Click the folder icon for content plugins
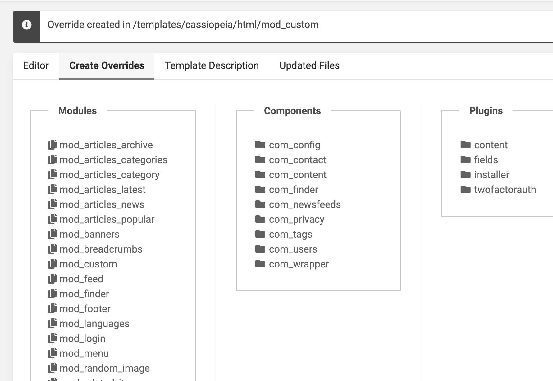Screen dimensions: 553x381 point(465,145)
